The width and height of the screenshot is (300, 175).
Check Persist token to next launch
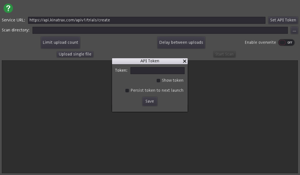coord(127,91)
